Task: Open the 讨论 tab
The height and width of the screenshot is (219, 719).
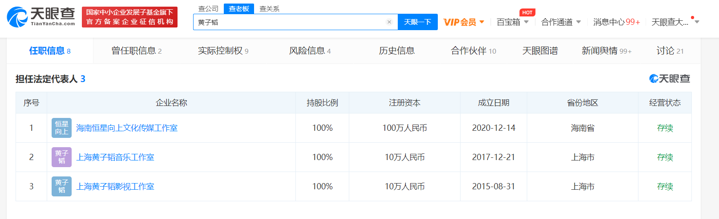Action: click(x=670, y=51)
